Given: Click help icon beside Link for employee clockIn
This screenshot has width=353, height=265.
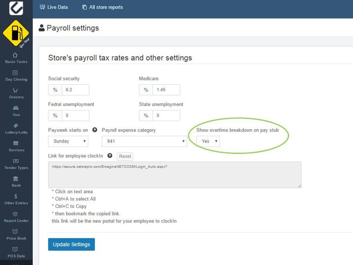Looking at the screenshot, I should 110,156.
